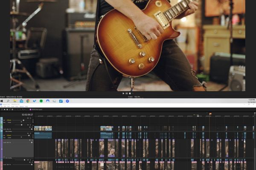The image size is (256, 170).
Task: Click the timeline timecode 02:02:09:27 field
Action: pyautogui.click(x=28, y=114)
